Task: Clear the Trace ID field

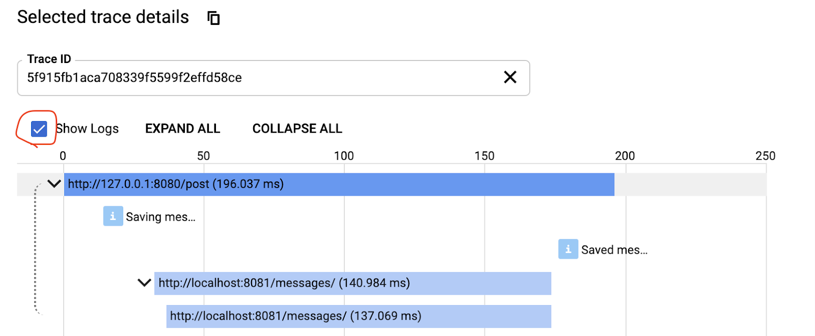Action: click(510, 77)
